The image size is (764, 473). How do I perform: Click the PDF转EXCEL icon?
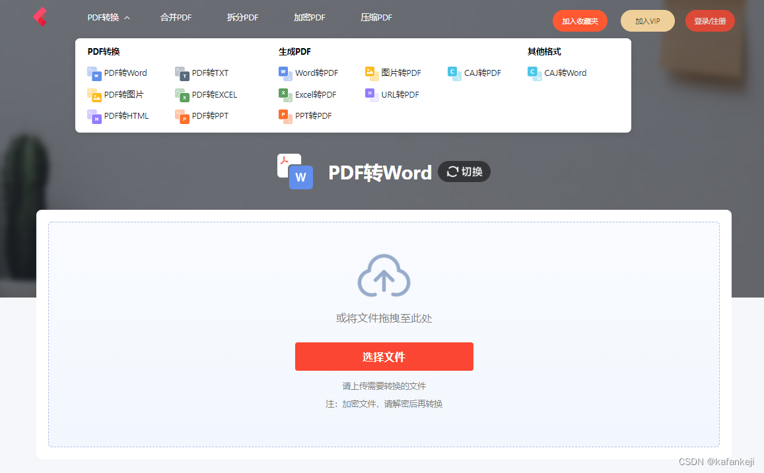pos(182,95)
